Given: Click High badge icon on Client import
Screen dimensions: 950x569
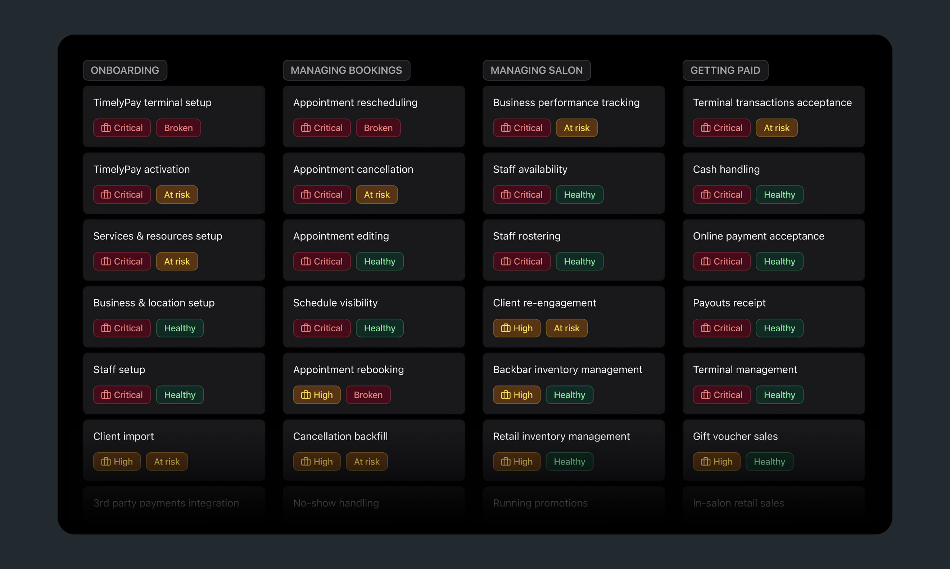Looking at the screenshot, I should (106, 462).
